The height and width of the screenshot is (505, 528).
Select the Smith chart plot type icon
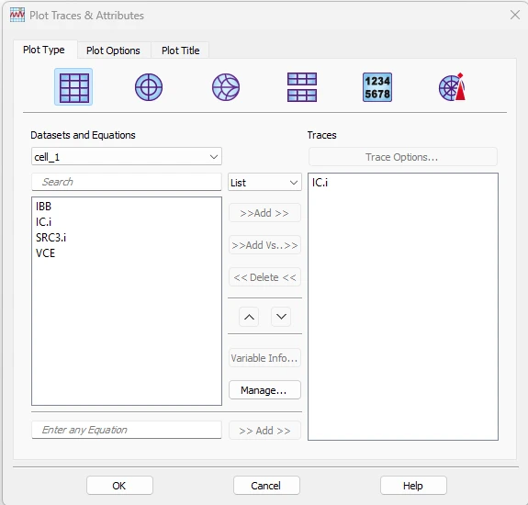point(226,87)
